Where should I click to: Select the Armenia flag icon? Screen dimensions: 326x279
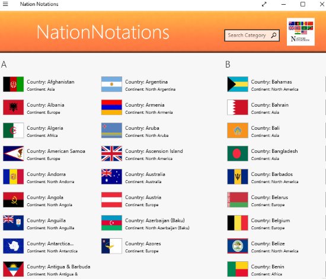tap(111, 107)
